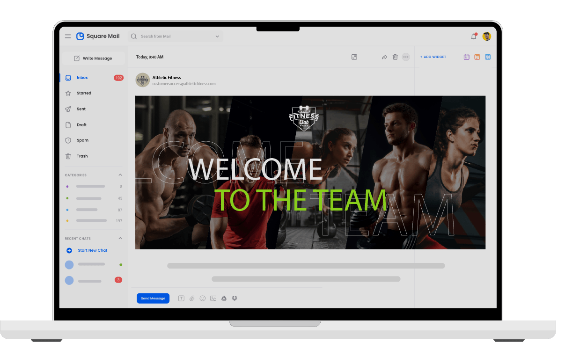The width and height of the screenshot is (565, 342).
Task: Collapse the Categories section
Action: (x=120, y=175)
